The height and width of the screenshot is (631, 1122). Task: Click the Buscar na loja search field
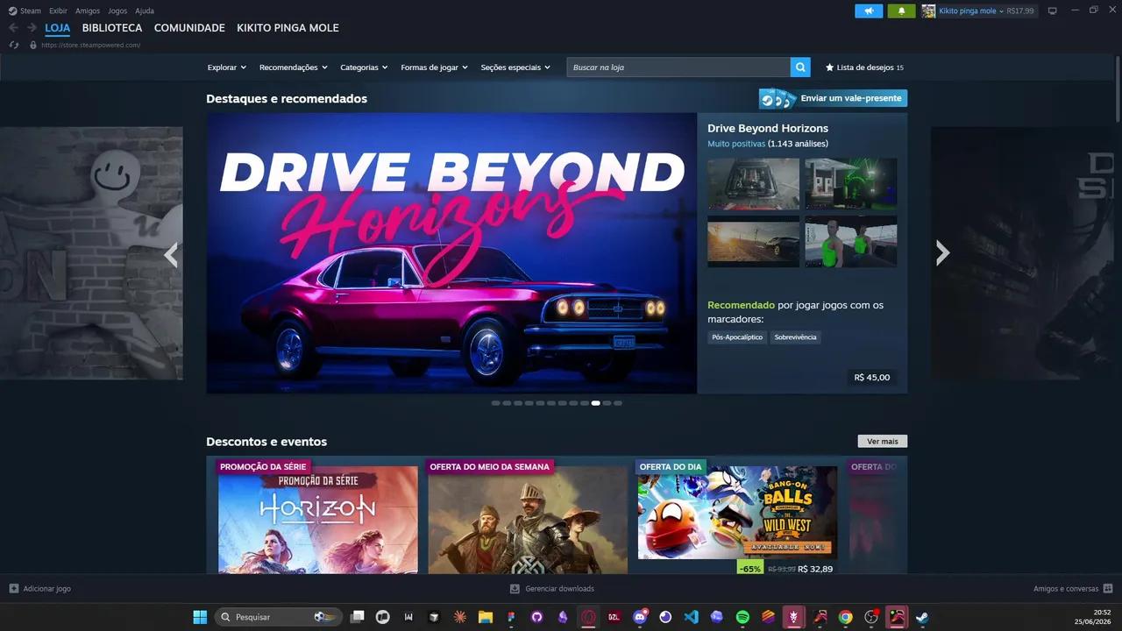[678, 67]
